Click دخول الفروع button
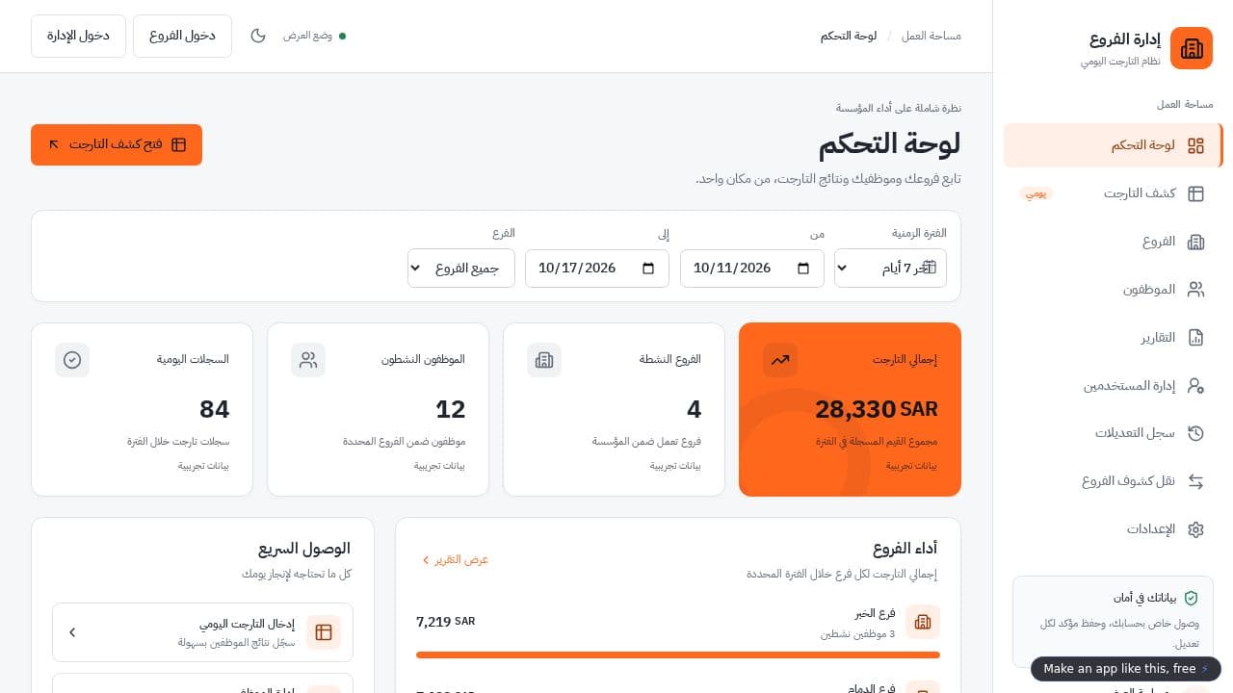Screen dimensions: 1233x693 click(x=182, y=36)
